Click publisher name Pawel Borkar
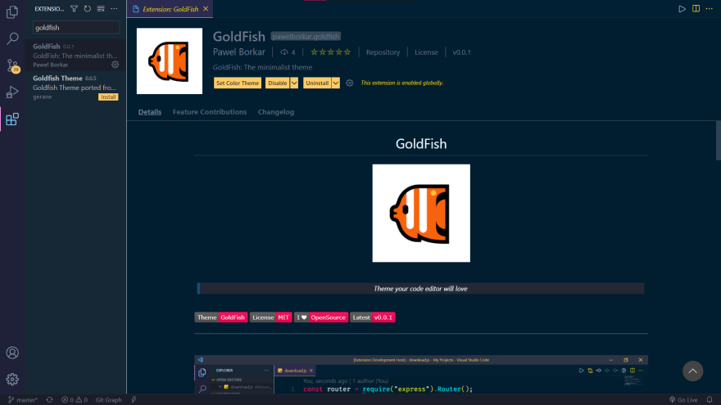The image size is (721, 405). 239,52
